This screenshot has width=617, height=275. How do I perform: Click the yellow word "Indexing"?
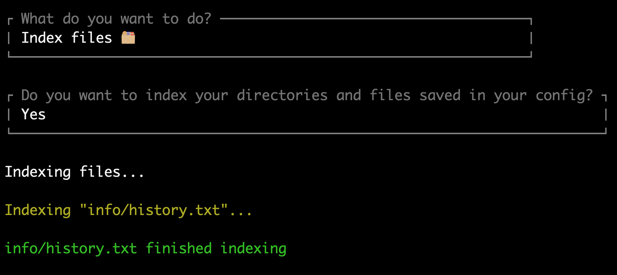point(38,210)
